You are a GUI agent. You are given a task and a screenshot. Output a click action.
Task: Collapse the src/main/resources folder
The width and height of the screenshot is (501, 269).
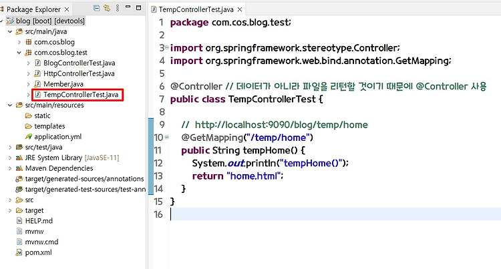(x=10, y=105)
